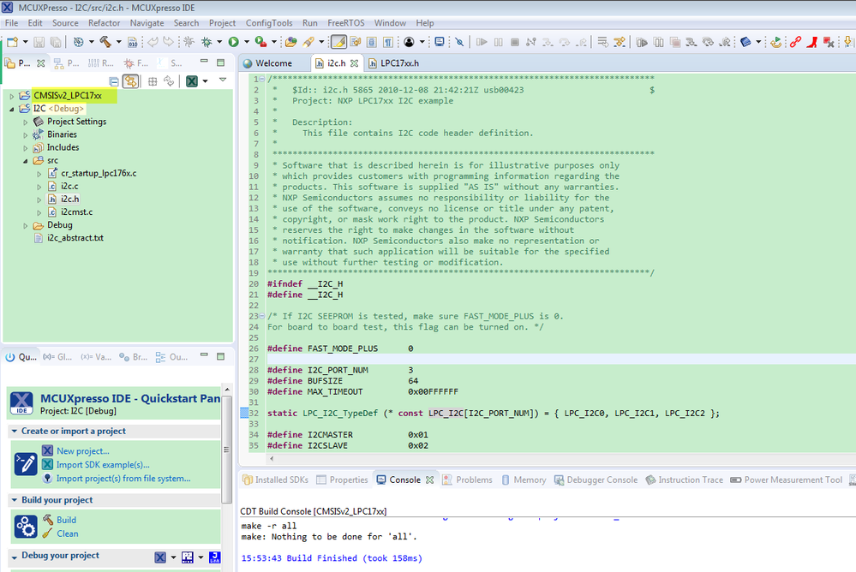The image size is (856, 572).
Task: Click the red boot icon in toolbar
Action: pos(812,42)
